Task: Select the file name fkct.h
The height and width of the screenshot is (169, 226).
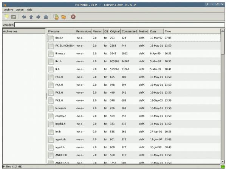Action: 58,61
